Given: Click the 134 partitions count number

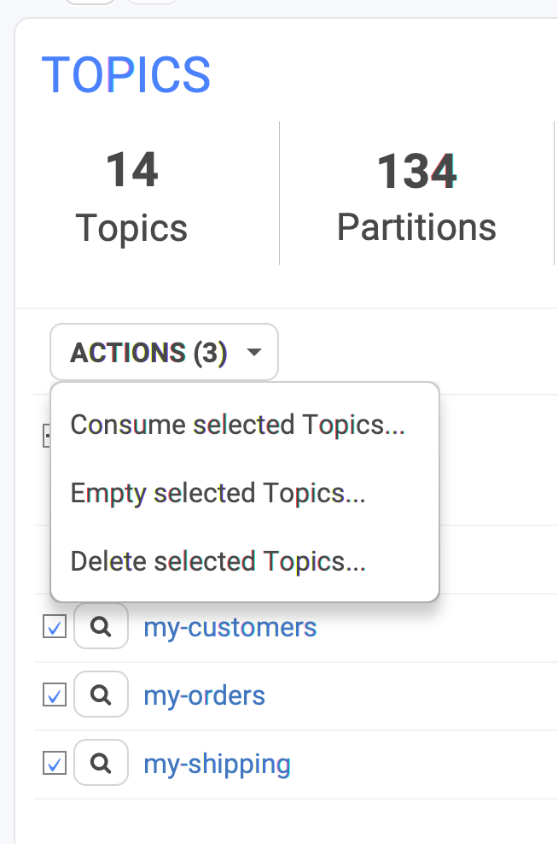Looking at the screenshot, I should (x=416, y=171).
